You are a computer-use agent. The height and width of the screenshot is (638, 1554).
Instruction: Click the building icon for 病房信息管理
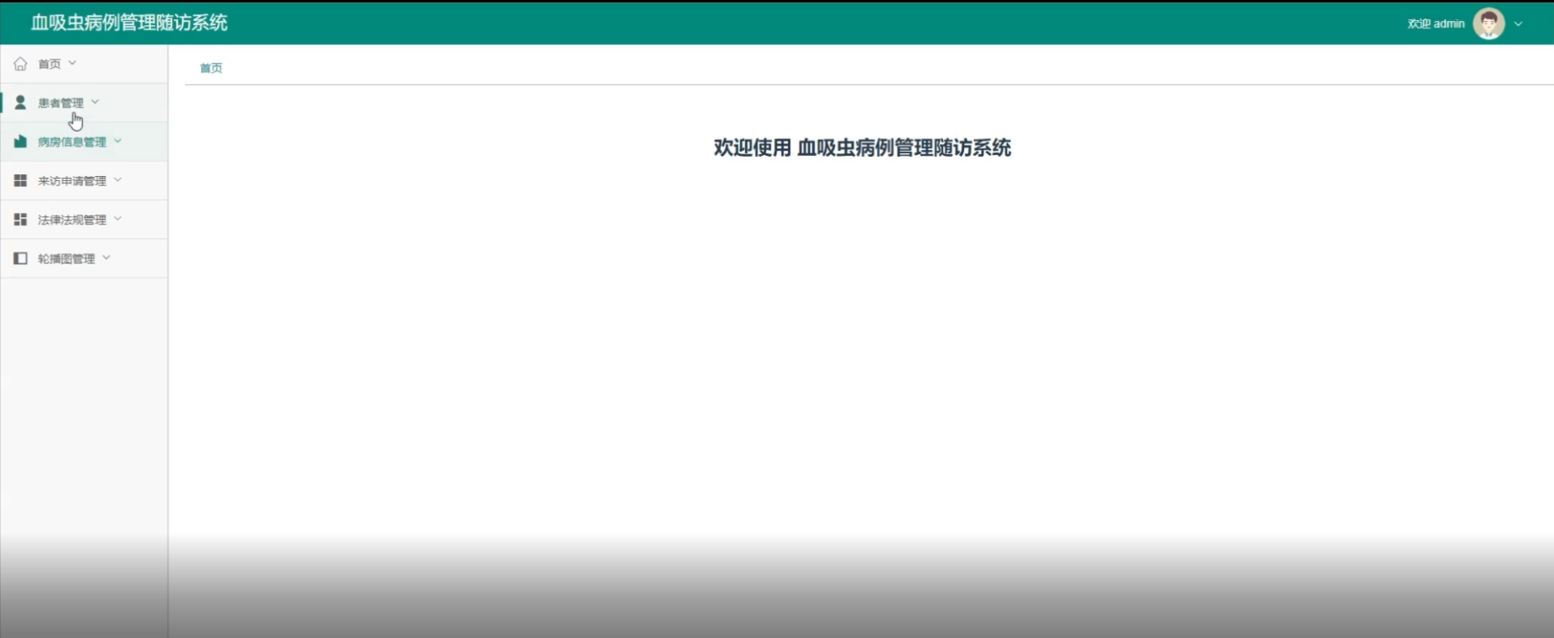(20, 142)
